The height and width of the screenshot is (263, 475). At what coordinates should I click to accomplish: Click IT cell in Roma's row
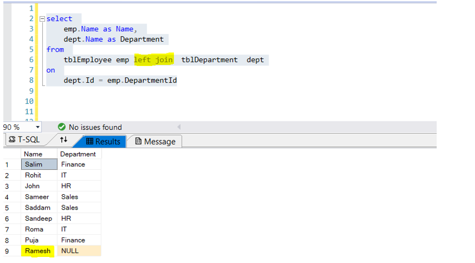point(79,229)
